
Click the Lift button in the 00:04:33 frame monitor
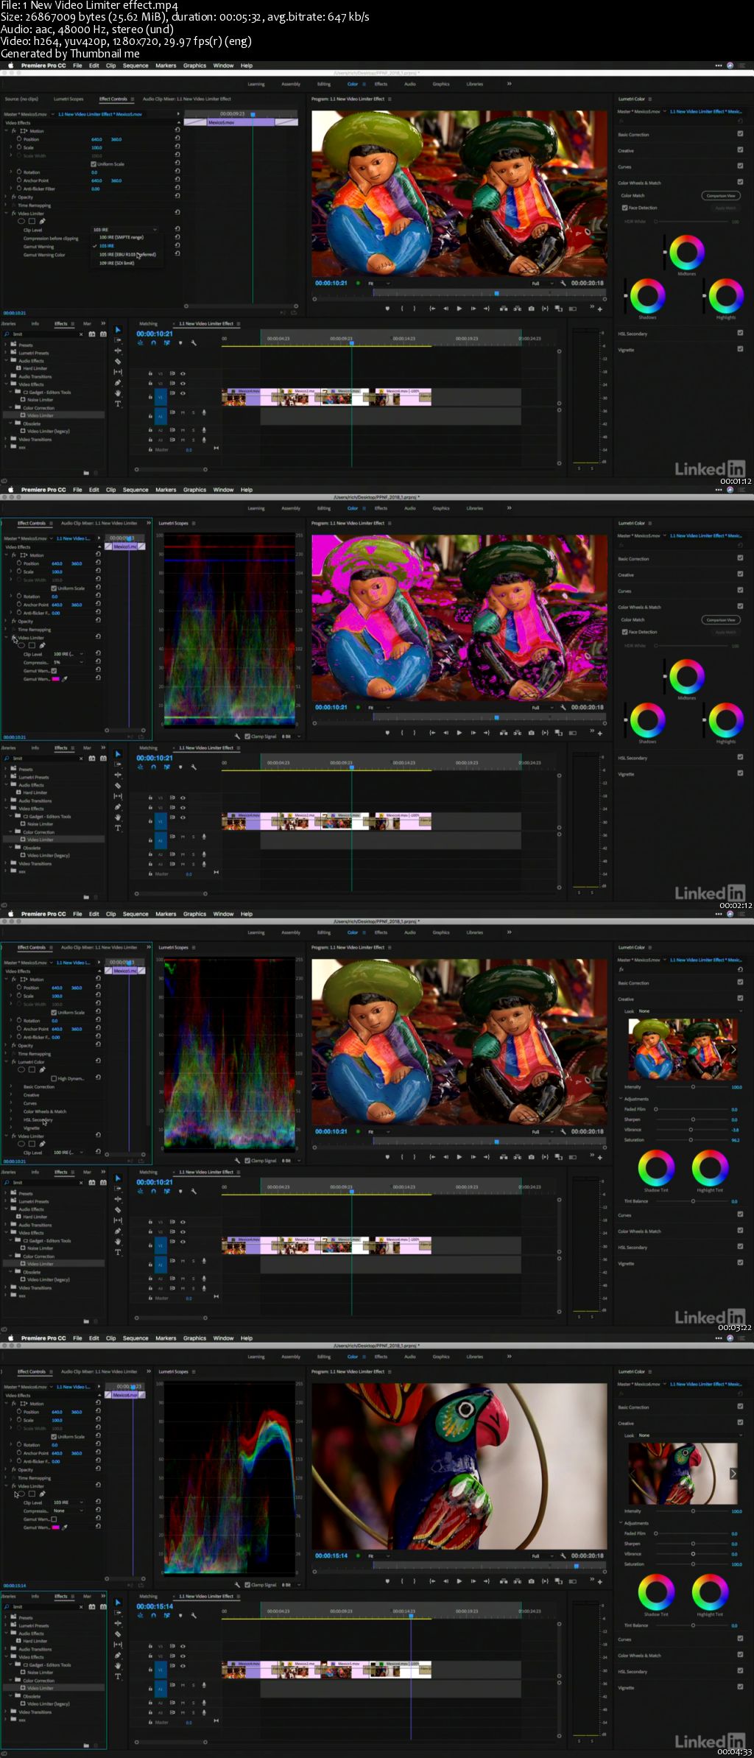504,1581
